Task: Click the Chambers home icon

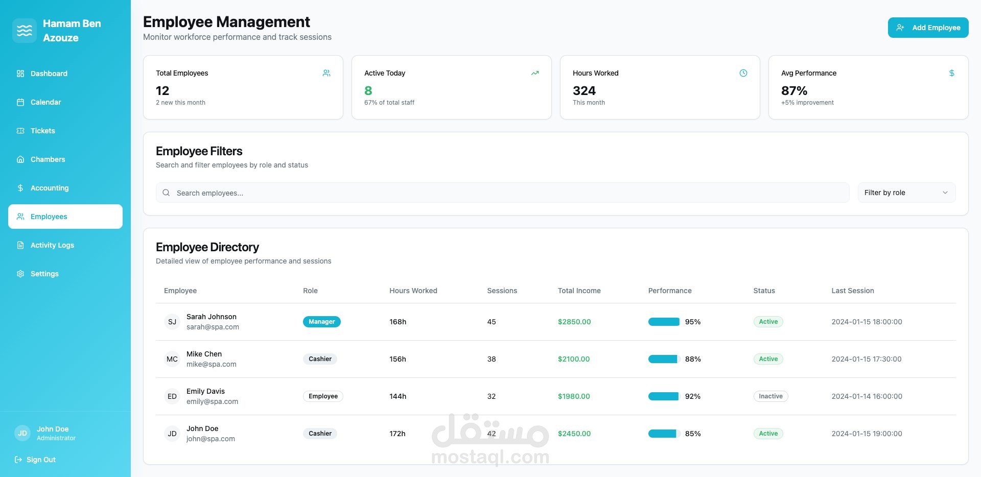Action: coord(20,159)
